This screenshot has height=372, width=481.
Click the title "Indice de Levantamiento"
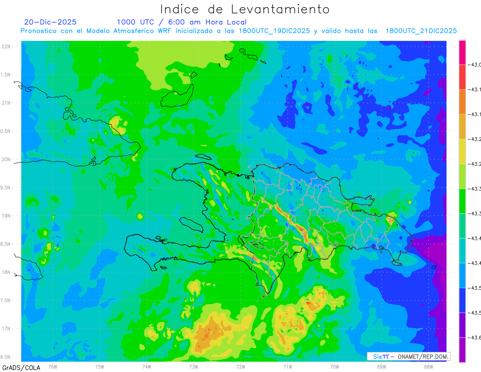[245, 9]
